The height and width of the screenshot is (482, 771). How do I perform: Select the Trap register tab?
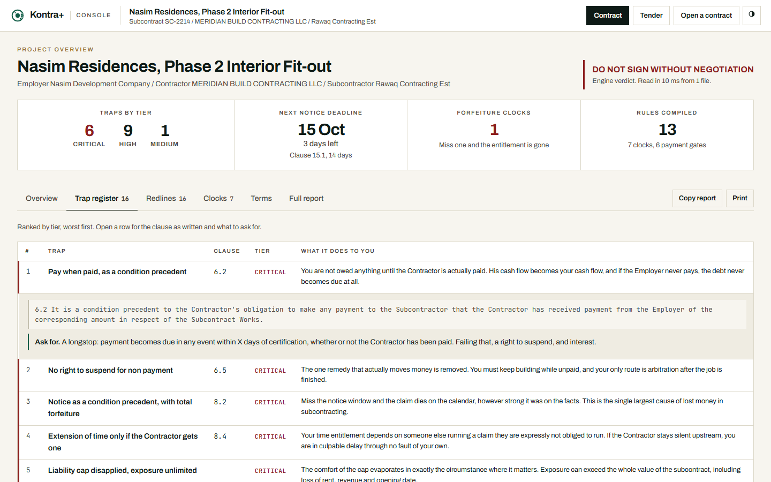pos(102,198)
